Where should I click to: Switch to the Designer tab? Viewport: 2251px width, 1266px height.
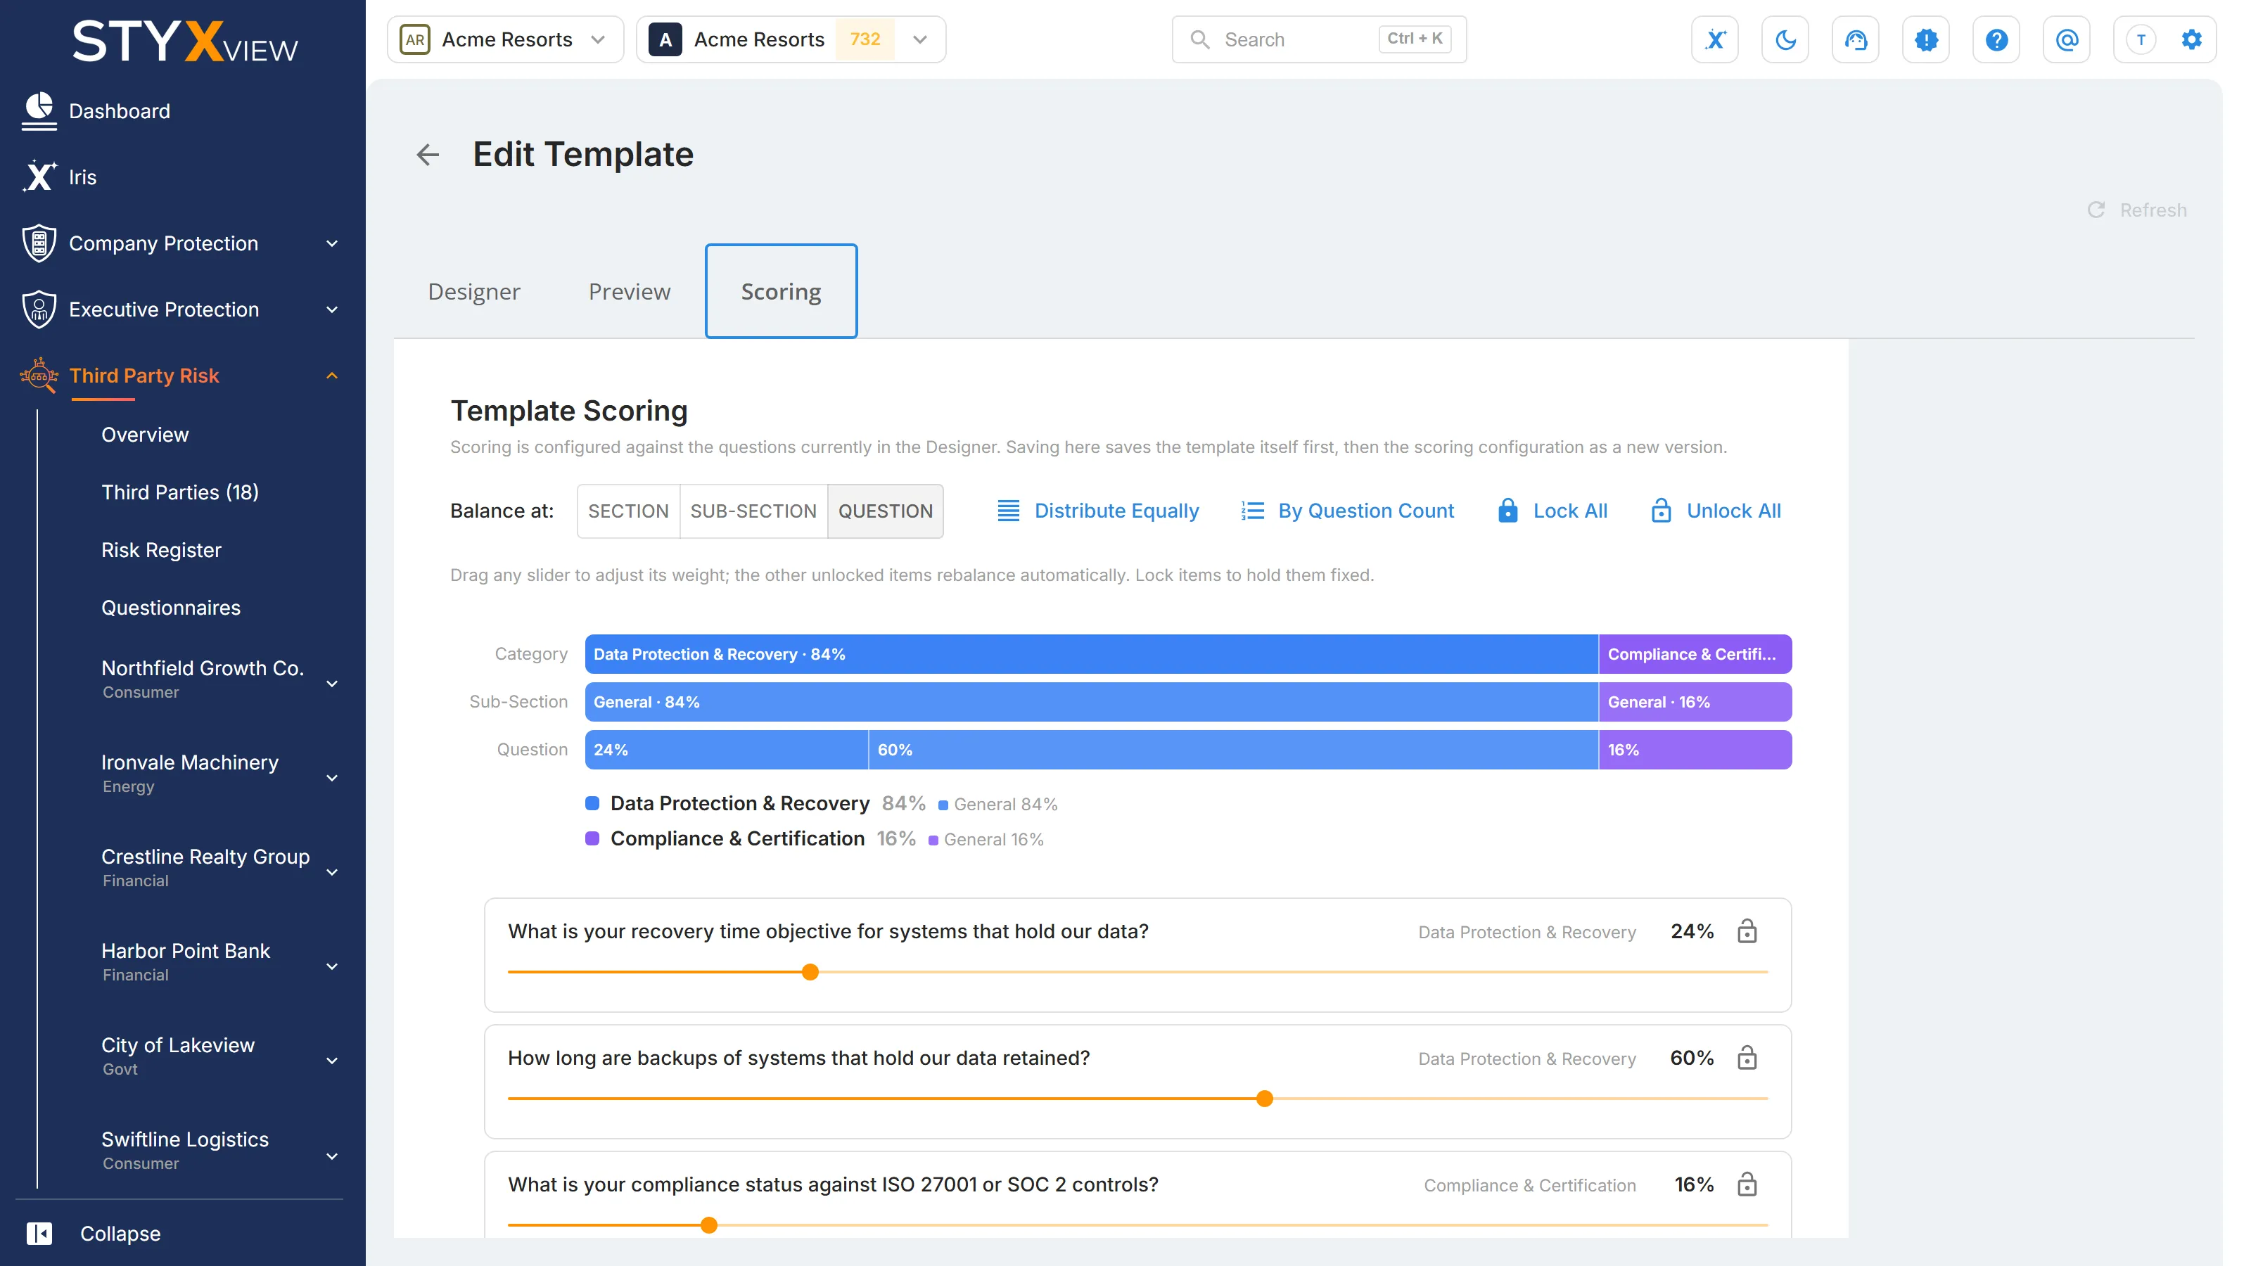pos(473,292)
